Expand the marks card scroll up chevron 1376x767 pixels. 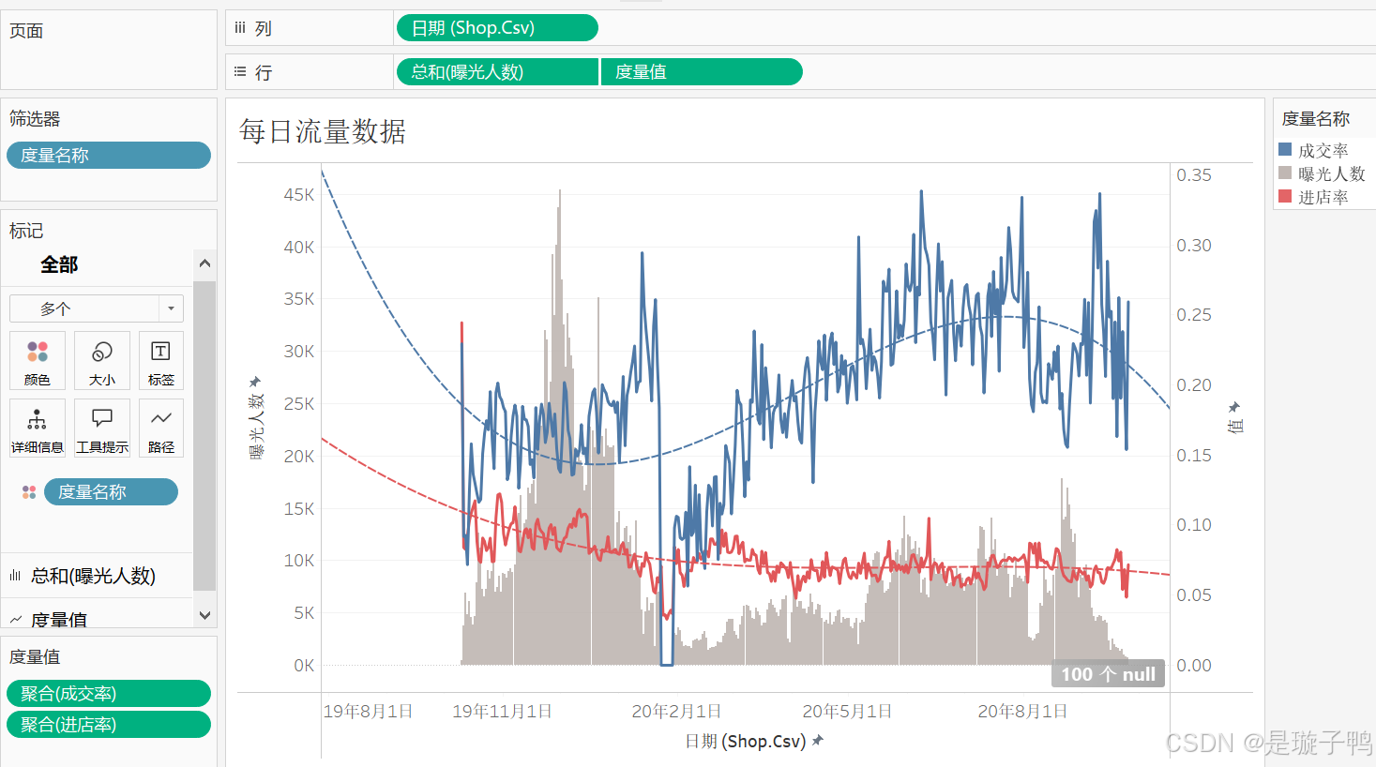(204, 263)
